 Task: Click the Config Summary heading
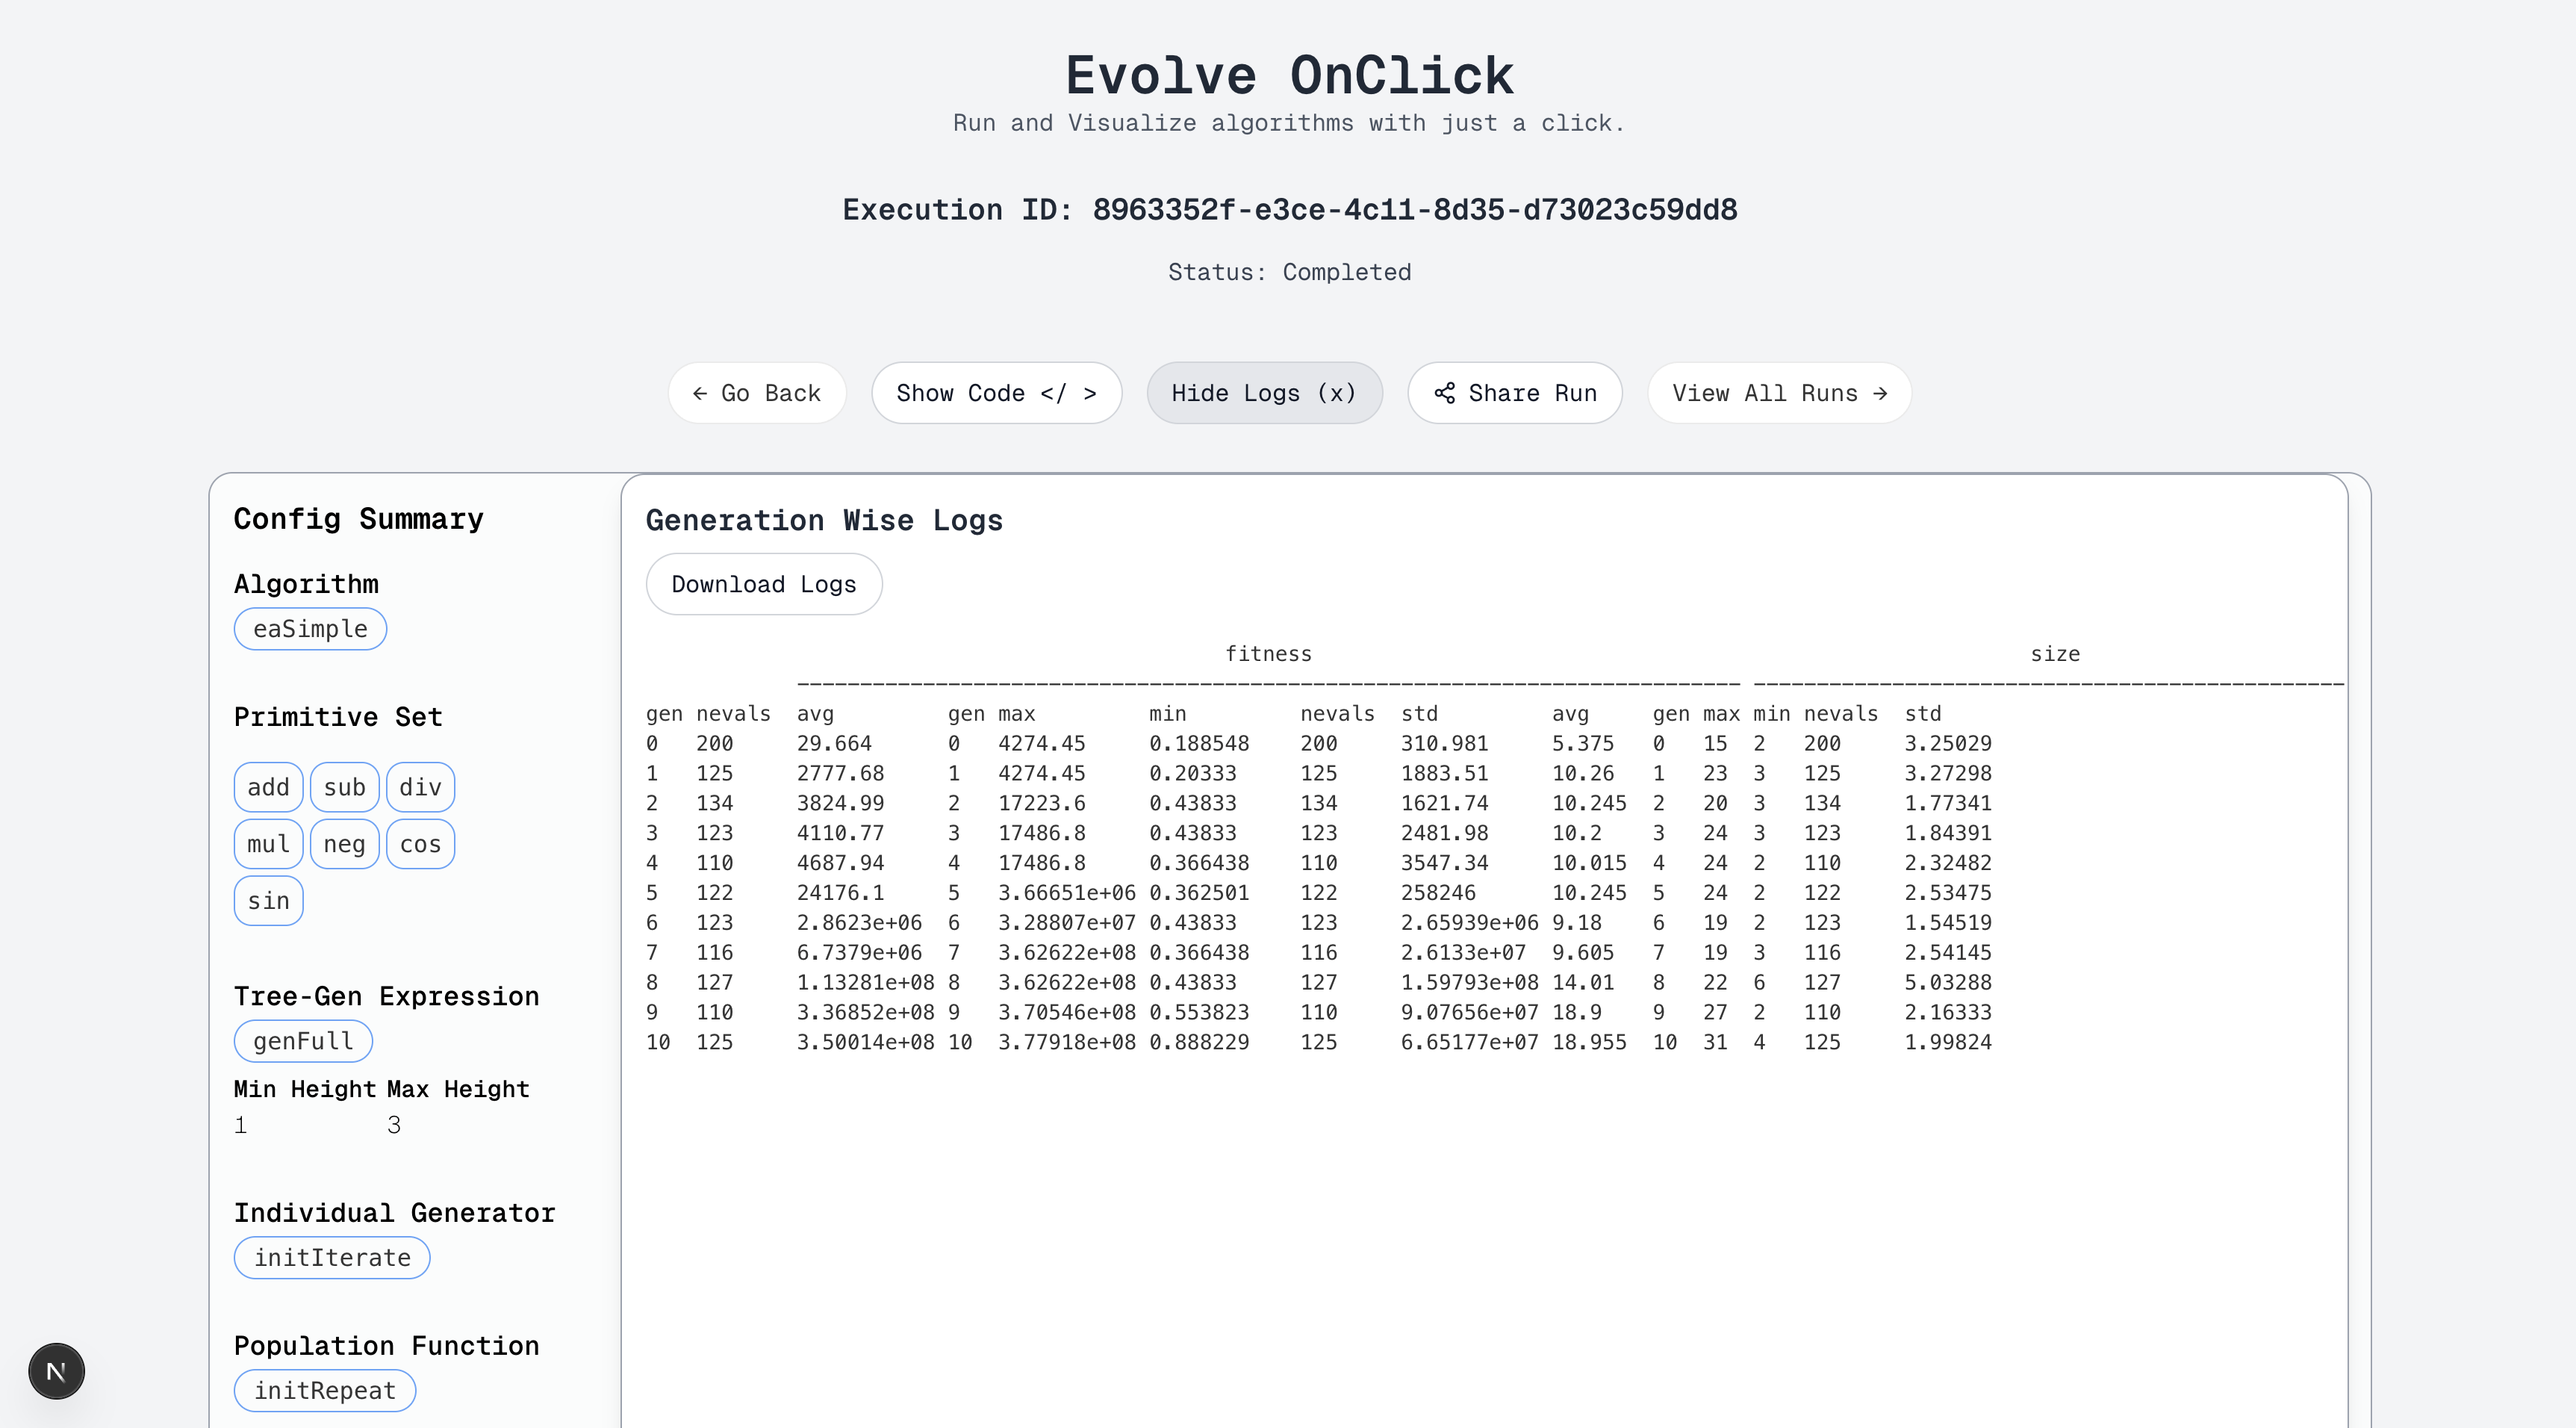coord(358,519)
